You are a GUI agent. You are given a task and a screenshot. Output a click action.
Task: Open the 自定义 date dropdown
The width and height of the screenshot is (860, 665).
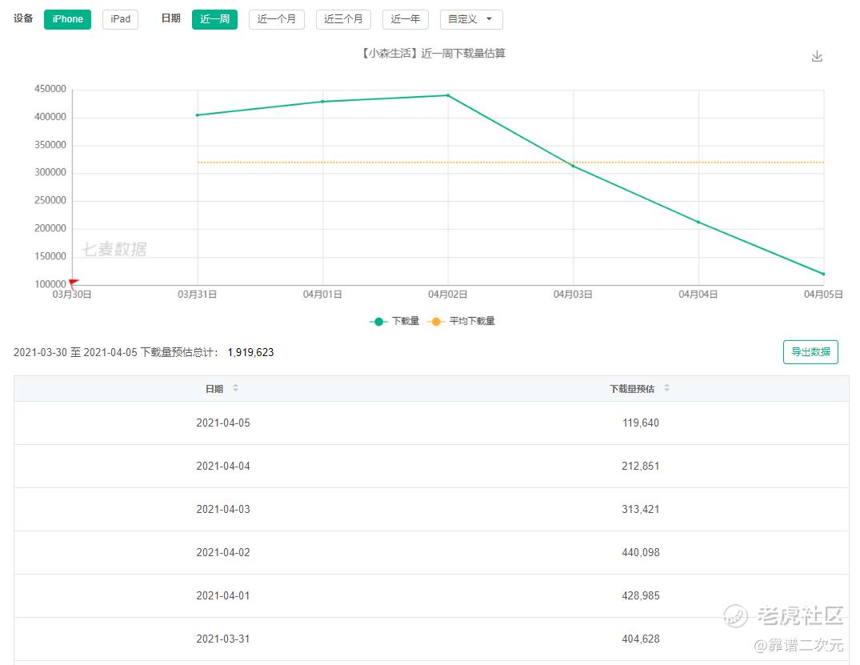471,19
